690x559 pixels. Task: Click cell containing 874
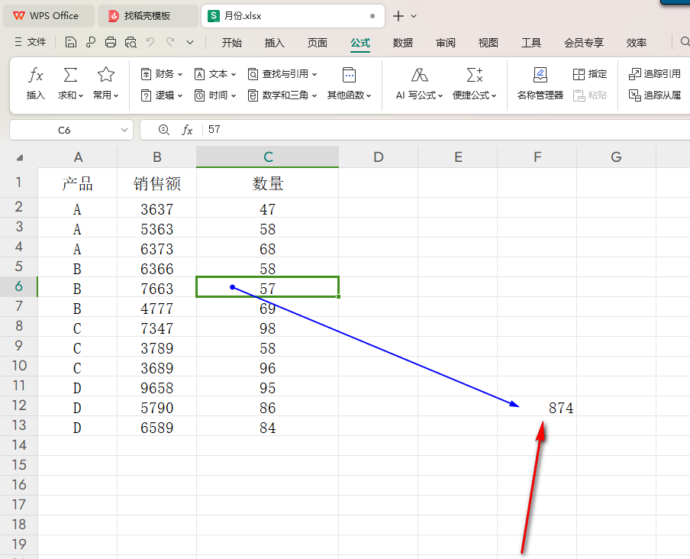537,406
